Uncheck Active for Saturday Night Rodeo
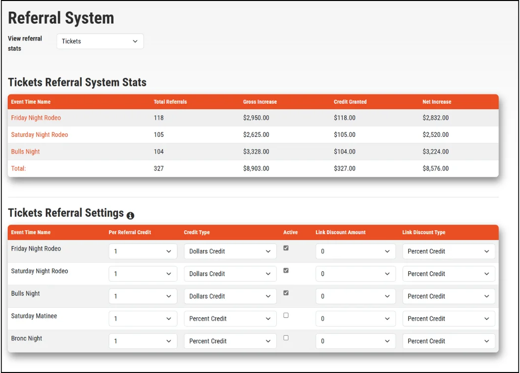Image resolution: width=520 pixels, height=373 pixels. click(286, 270)
